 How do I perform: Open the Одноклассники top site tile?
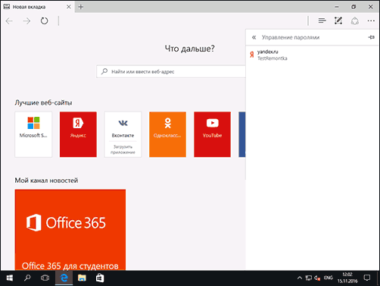coord(167,134)
